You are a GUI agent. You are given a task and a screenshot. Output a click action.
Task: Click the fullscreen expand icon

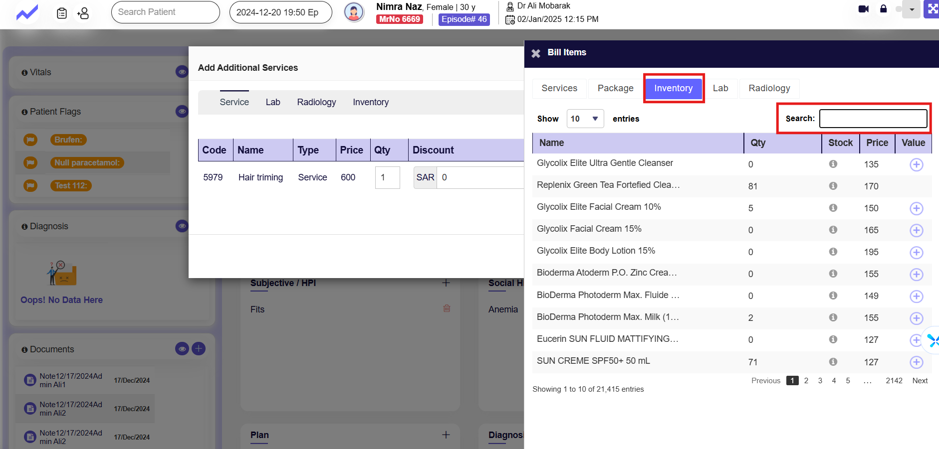coord(932,9)
